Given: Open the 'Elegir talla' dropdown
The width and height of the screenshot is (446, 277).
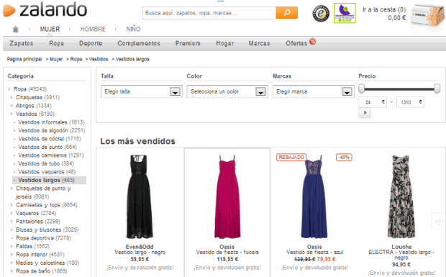Looking at the screenshot, I should pos(142,91).
